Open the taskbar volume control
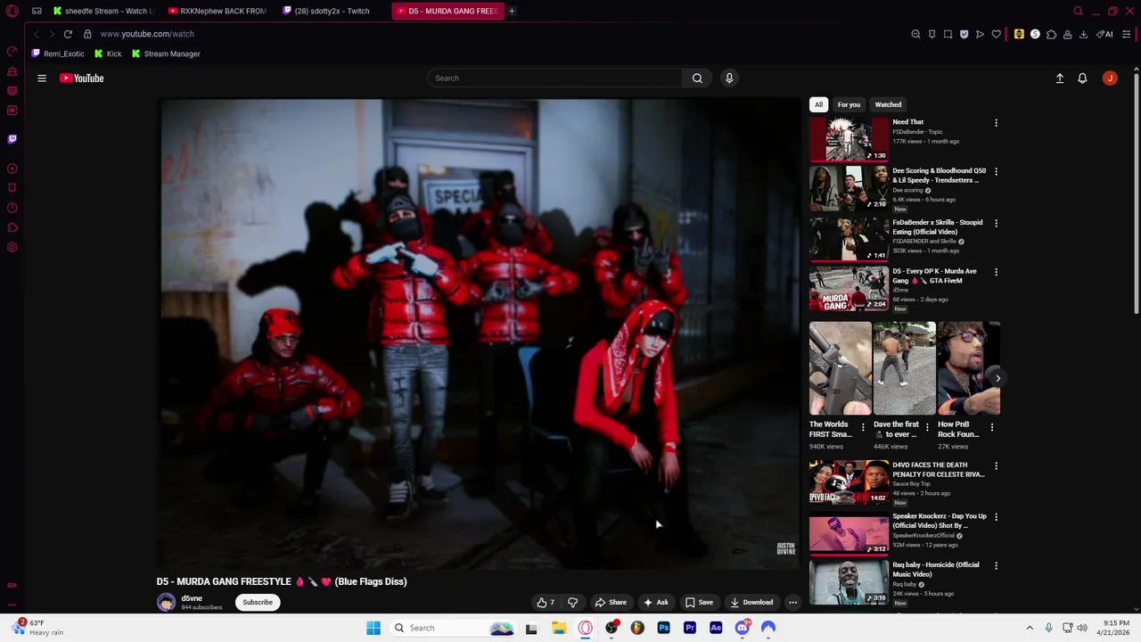This screenshot has height=642, width=1141. [x=1083, y=628]
